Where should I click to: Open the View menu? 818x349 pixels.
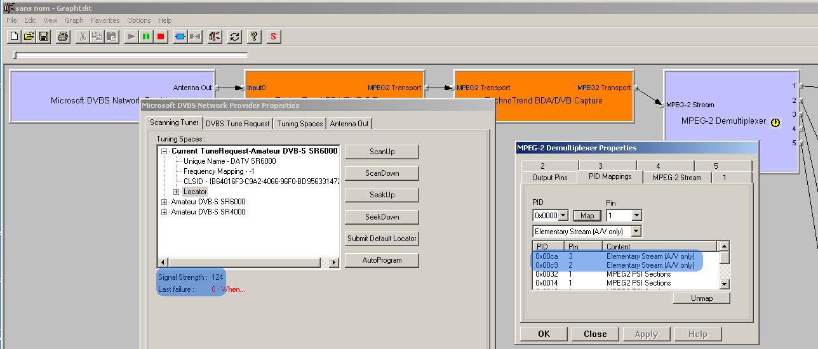click(x=50, y=20)
